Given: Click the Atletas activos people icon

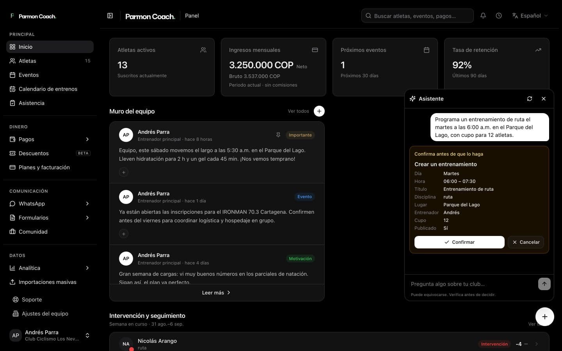Looking at the screenshot, I should 203,50.
